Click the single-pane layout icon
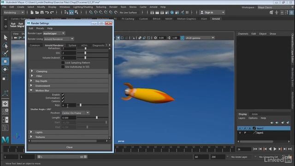 tap(5, 104)
